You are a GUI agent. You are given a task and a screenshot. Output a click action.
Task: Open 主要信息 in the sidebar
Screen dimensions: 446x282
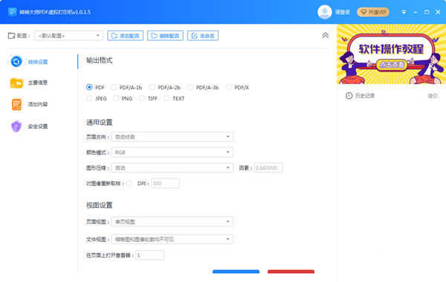pos(29,83)
